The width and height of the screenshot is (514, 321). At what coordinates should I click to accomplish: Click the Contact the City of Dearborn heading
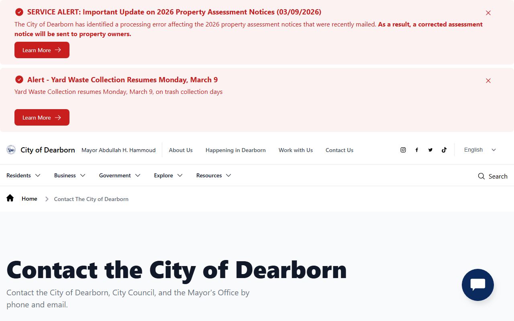click(177, 270)
